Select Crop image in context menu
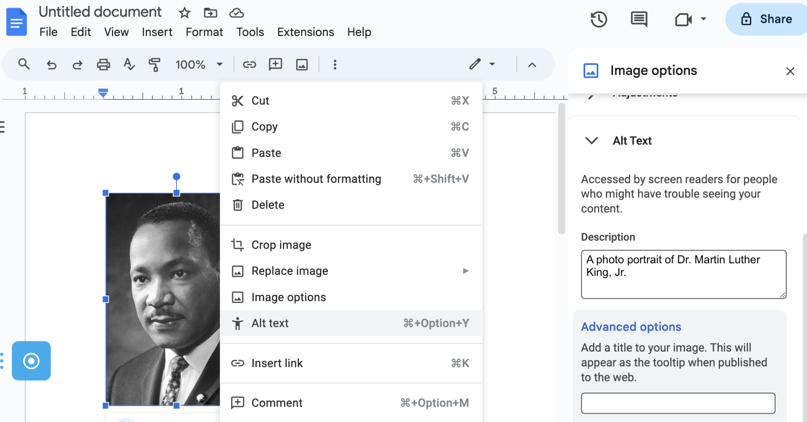Viewport: 807px width, 422px height. point(281,245)
